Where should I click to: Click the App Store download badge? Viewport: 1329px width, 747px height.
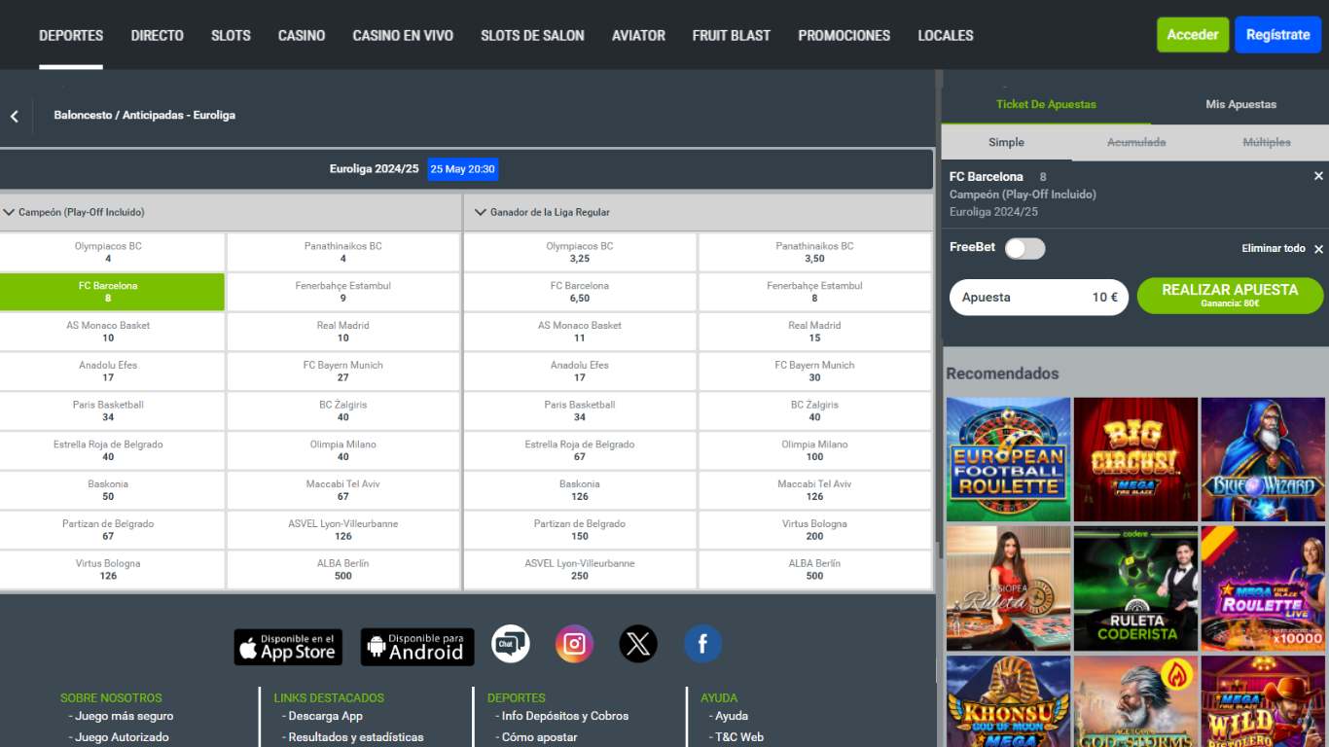(288, 647)
